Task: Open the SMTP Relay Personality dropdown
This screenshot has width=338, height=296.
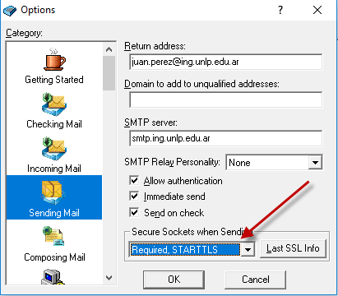Action: [x=274, y=163]
